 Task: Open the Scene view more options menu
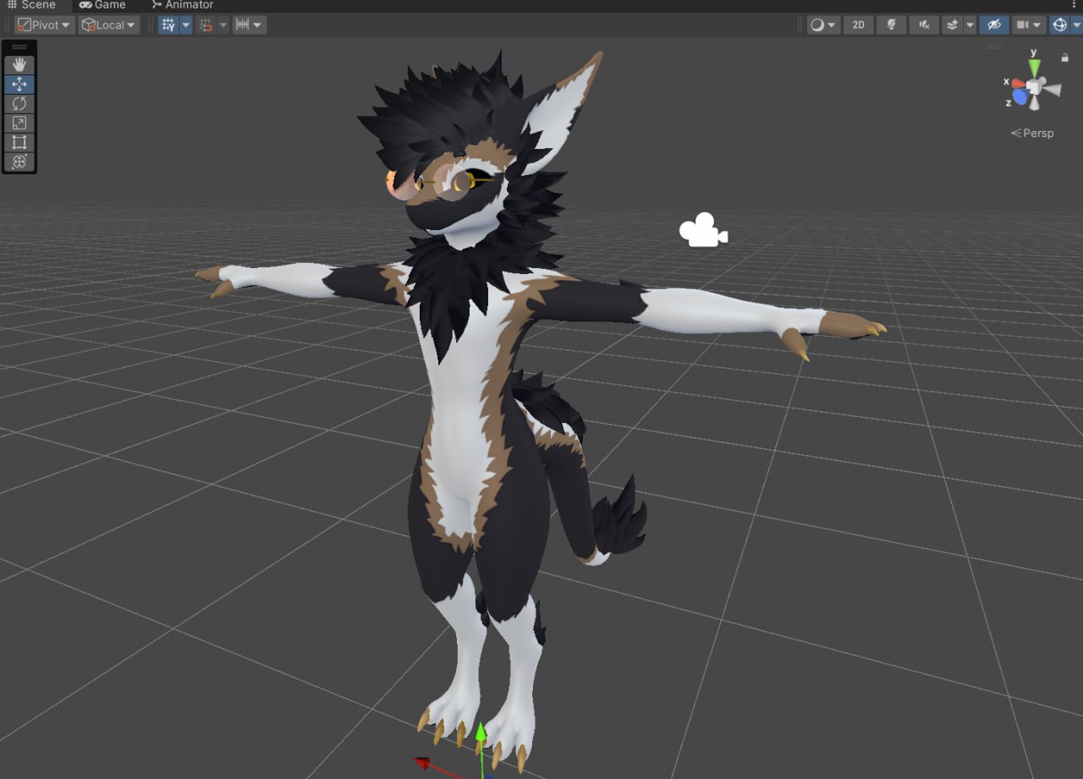(x=1075, y=5)
